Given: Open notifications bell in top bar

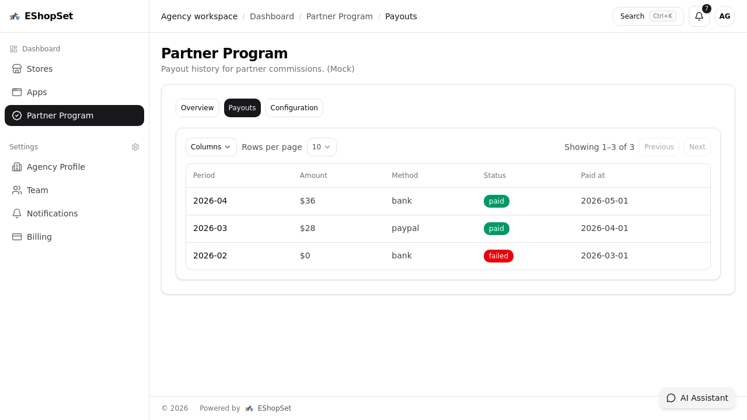Looking at the screenshot, I should (x=699, y=16).
